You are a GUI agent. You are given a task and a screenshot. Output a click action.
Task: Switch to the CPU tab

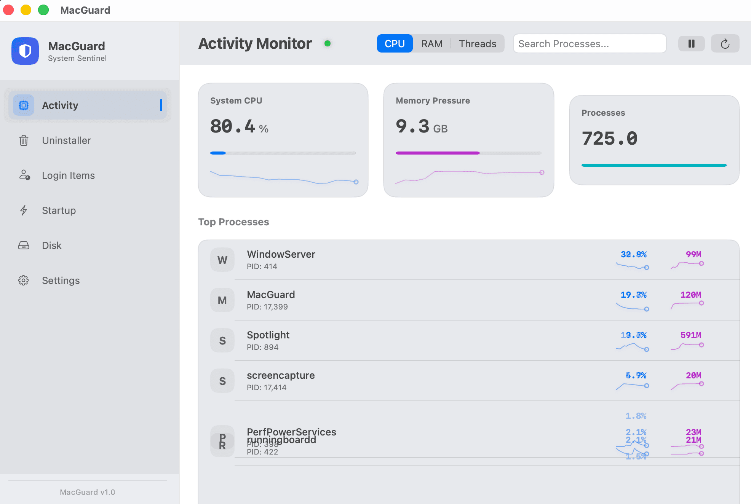(x=395, y=44)
